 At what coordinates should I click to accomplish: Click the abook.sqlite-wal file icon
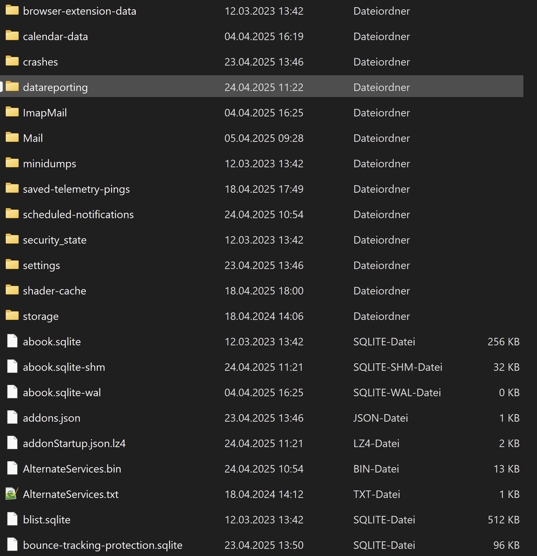pos(12,392)
